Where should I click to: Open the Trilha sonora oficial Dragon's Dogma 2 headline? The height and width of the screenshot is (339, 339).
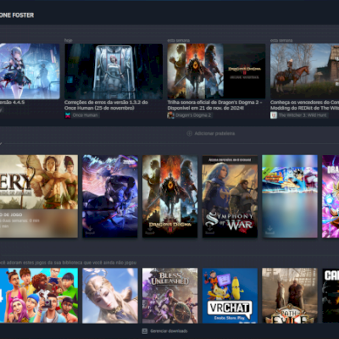(x=214, y=105)
